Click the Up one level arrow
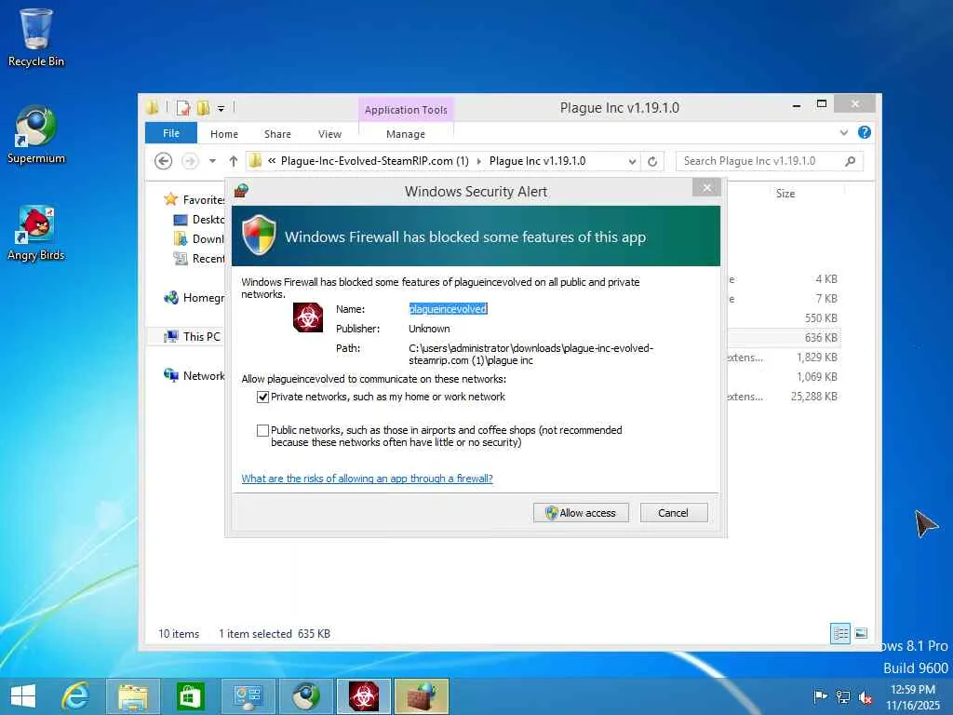Viewport: 953px width, 715px height. pyautogui.click(x=234, y=161)
